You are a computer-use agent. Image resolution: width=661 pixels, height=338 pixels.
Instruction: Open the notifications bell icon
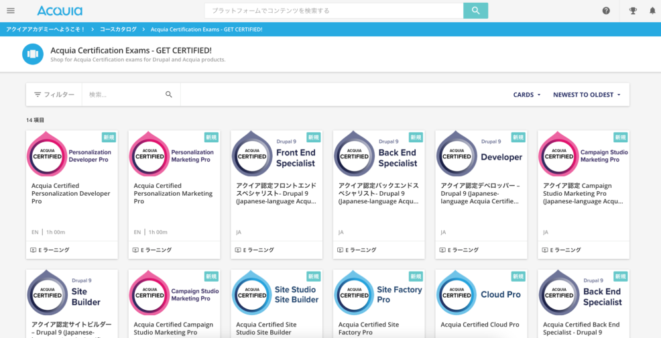point(652,11)
